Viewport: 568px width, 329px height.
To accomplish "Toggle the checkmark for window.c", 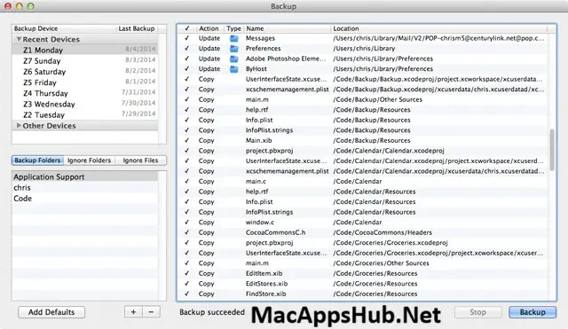I will [187, 222].
